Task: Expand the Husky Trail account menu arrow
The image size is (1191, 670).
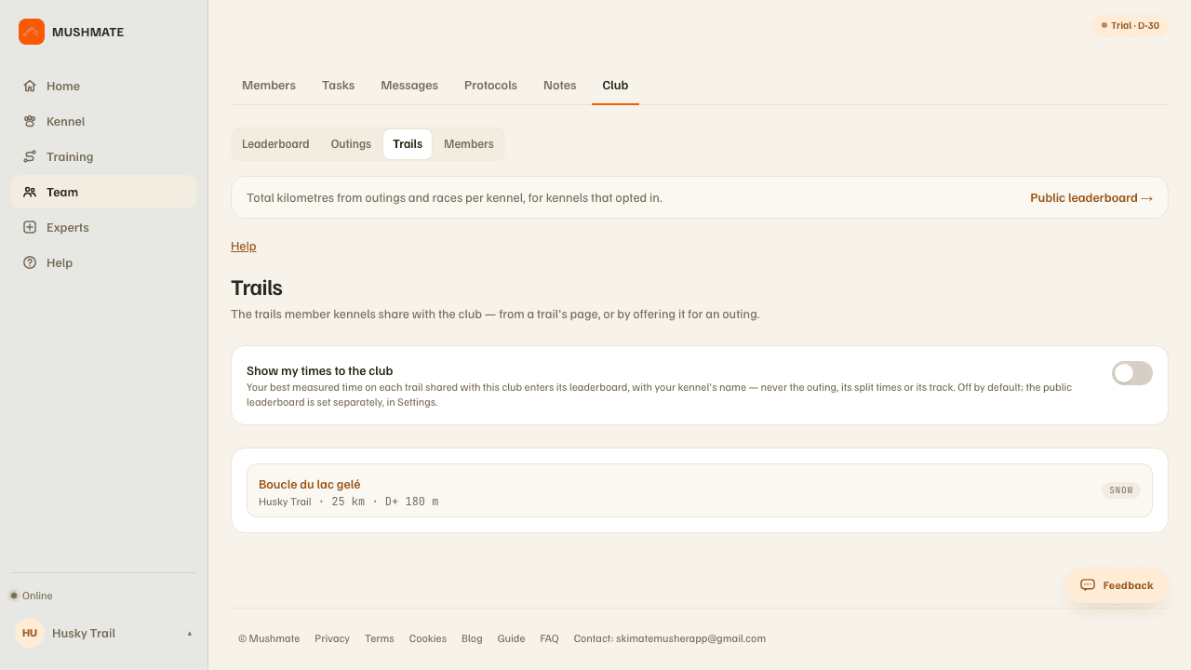Action: click(190, 634)
